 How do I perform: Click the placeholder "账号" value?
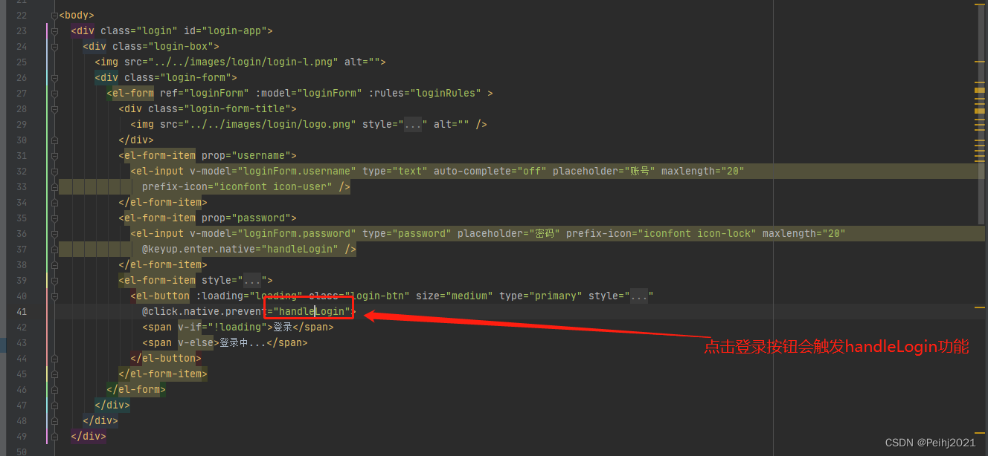tap(639, 172)
